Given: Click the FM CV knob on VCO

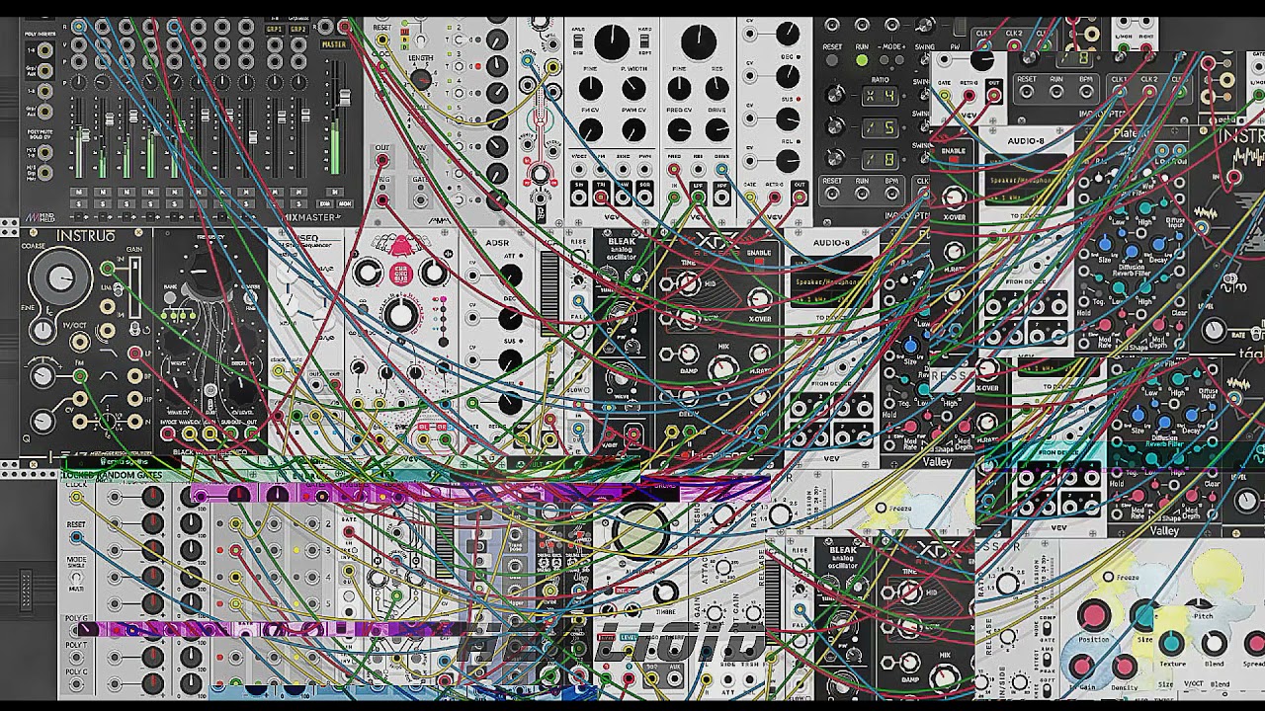Looking at the screenshot, I should click(591, 129).
